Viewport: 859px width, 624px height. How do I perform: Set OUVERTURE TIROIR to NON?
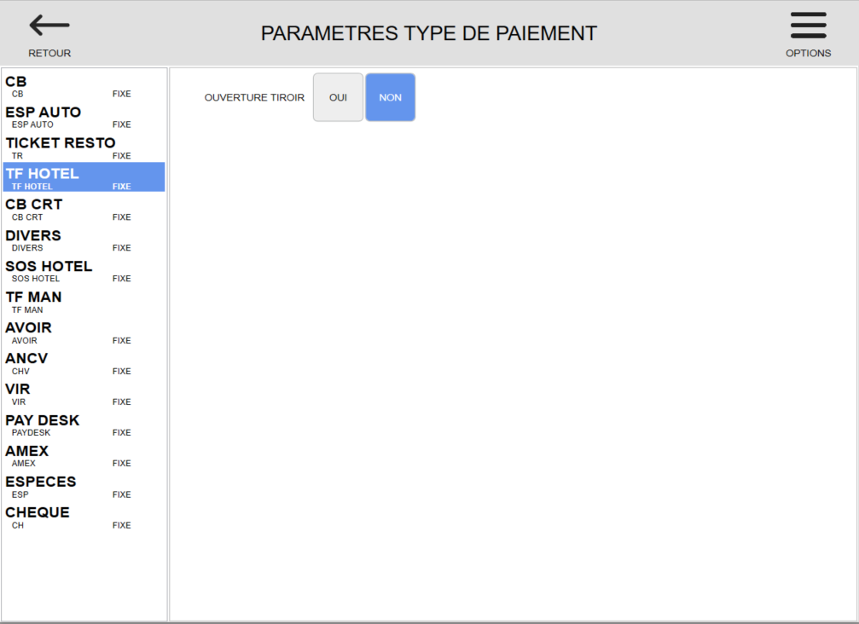coord(390,97)
